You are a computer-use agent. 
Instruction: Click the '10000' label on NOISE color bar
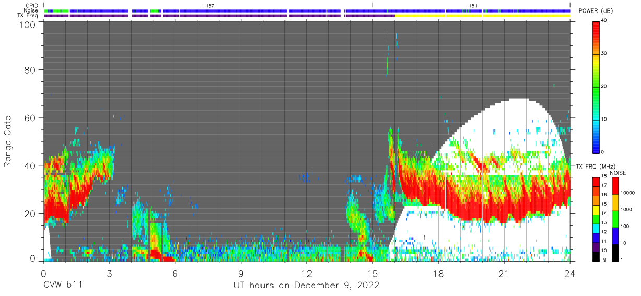(x=628, y=194)
